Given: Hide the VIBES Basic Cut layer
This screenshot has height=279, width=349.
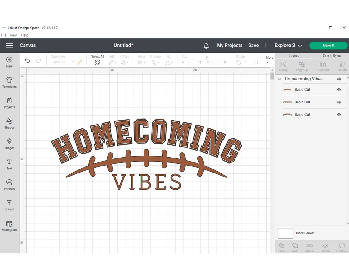Looking at the screenshot, I should (x=339, y=102).
